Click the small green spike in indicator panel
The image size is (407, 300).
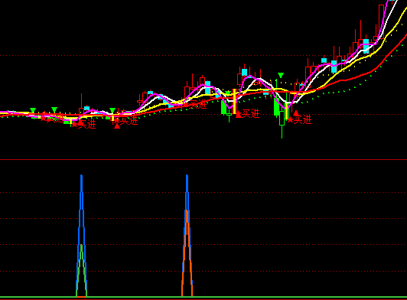click(x=82, y=270)
